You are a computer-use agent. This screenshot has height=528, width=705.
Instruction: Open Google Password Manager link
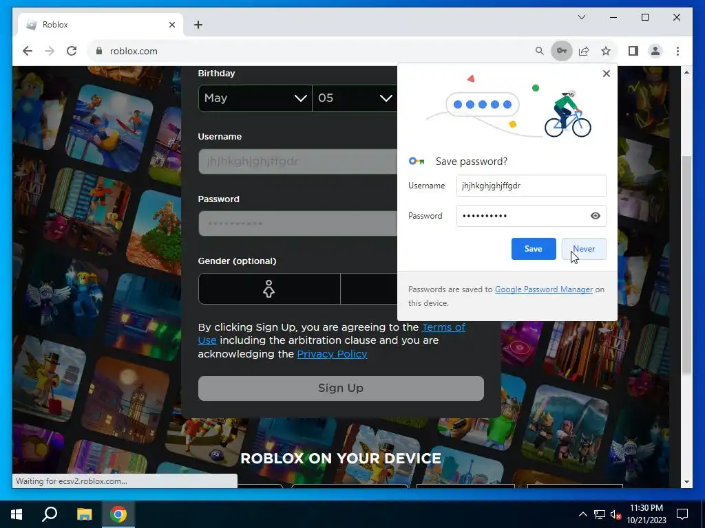(544, 289)
